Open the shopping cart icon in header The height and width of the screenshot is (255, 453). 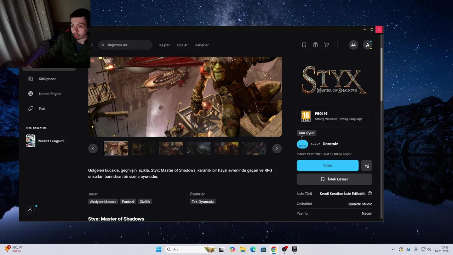326,45
